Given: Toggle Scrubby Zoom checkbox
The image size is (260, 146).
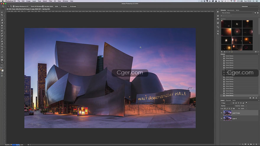Looking at the screenshot, I should pos(43,6).
